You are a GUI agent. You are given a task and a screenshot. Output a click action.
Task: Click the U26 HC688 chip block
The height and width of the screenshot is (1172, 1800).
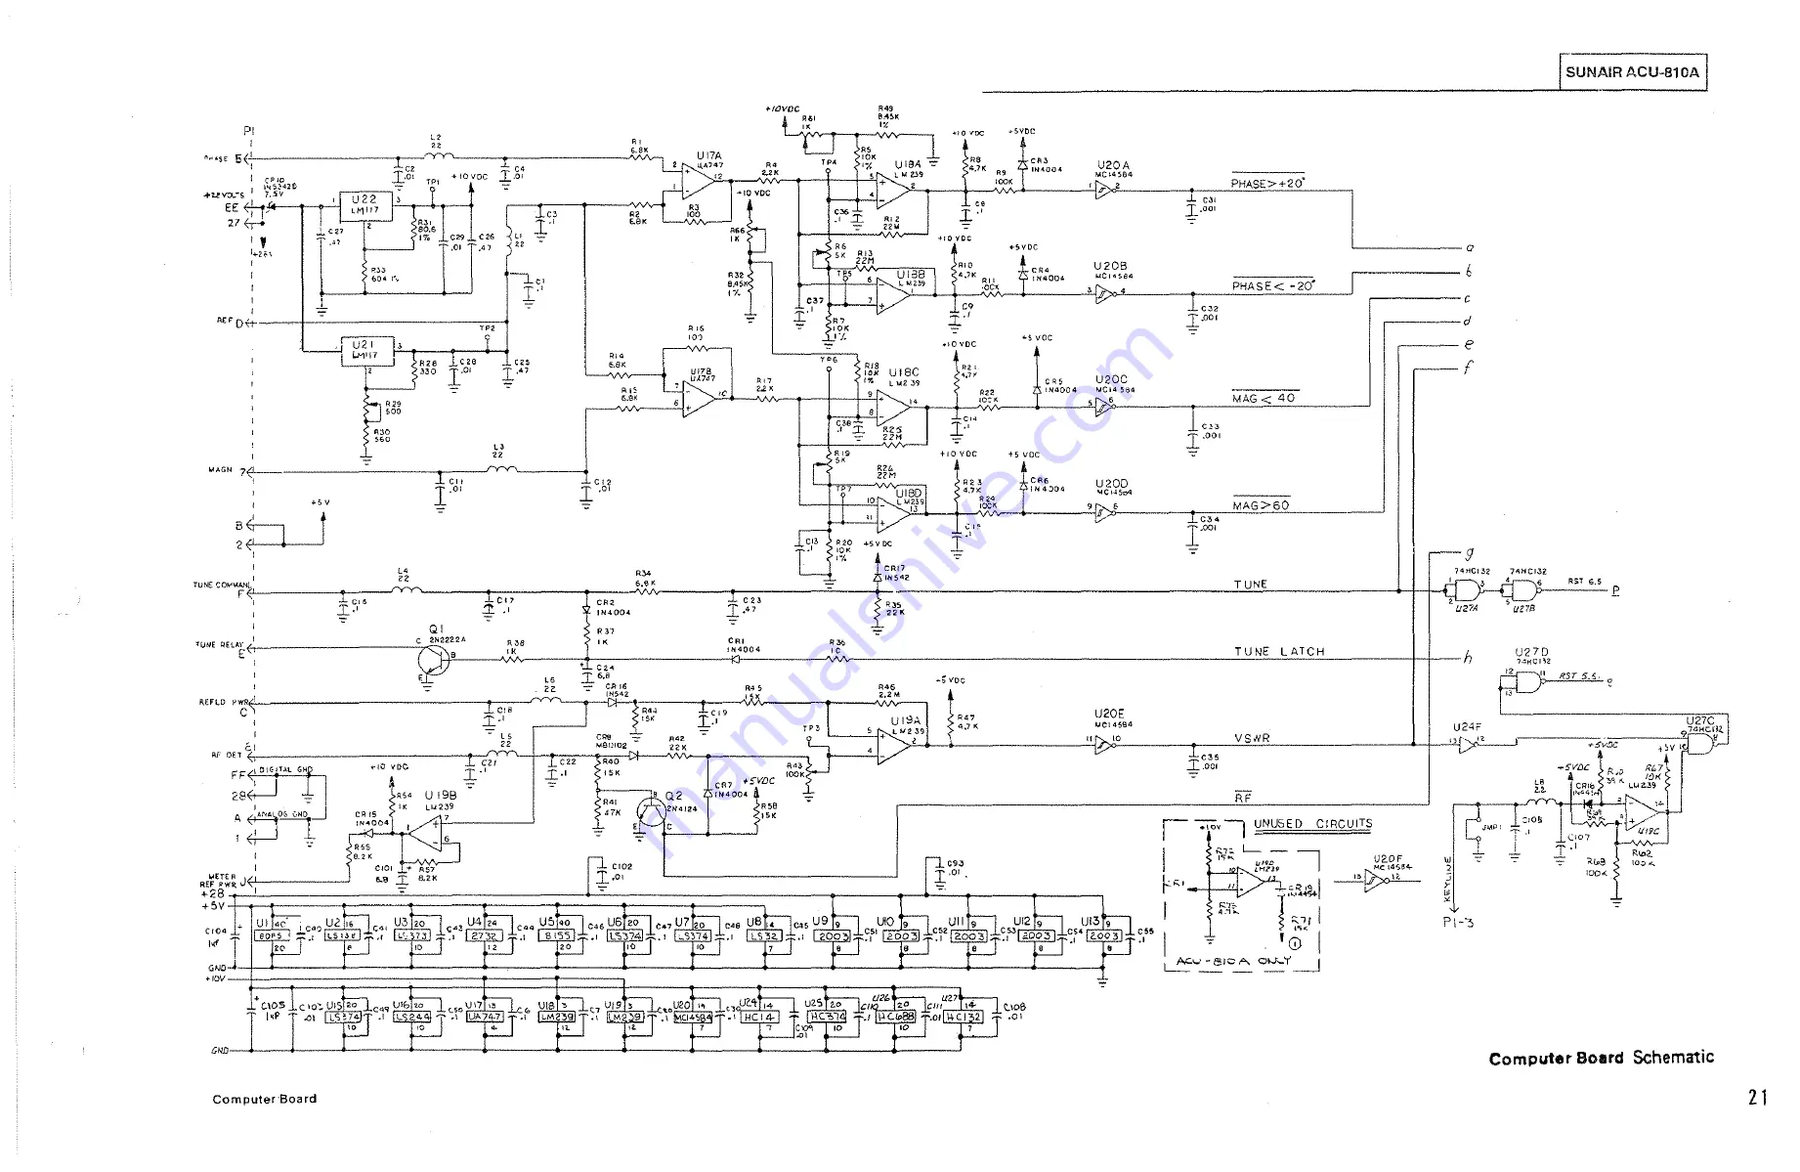895,1017
